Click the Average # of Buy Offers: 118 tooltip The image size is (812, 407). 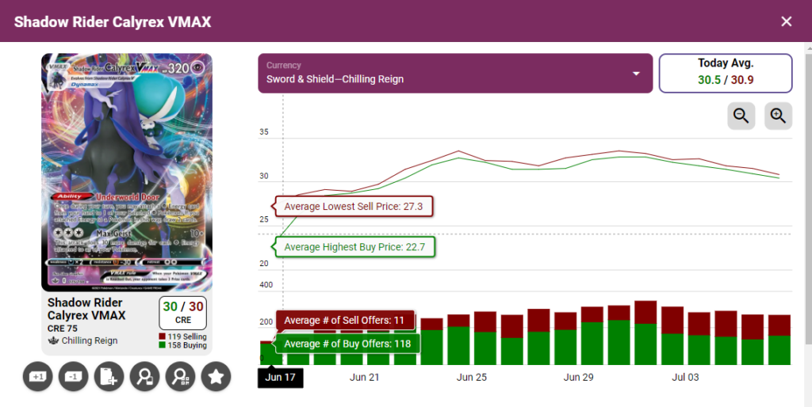[347, 344]
